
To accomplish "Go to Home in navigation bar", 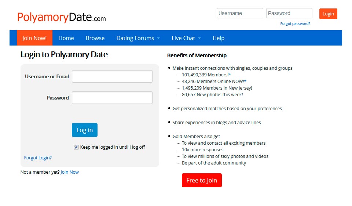I will coord(66,38).
